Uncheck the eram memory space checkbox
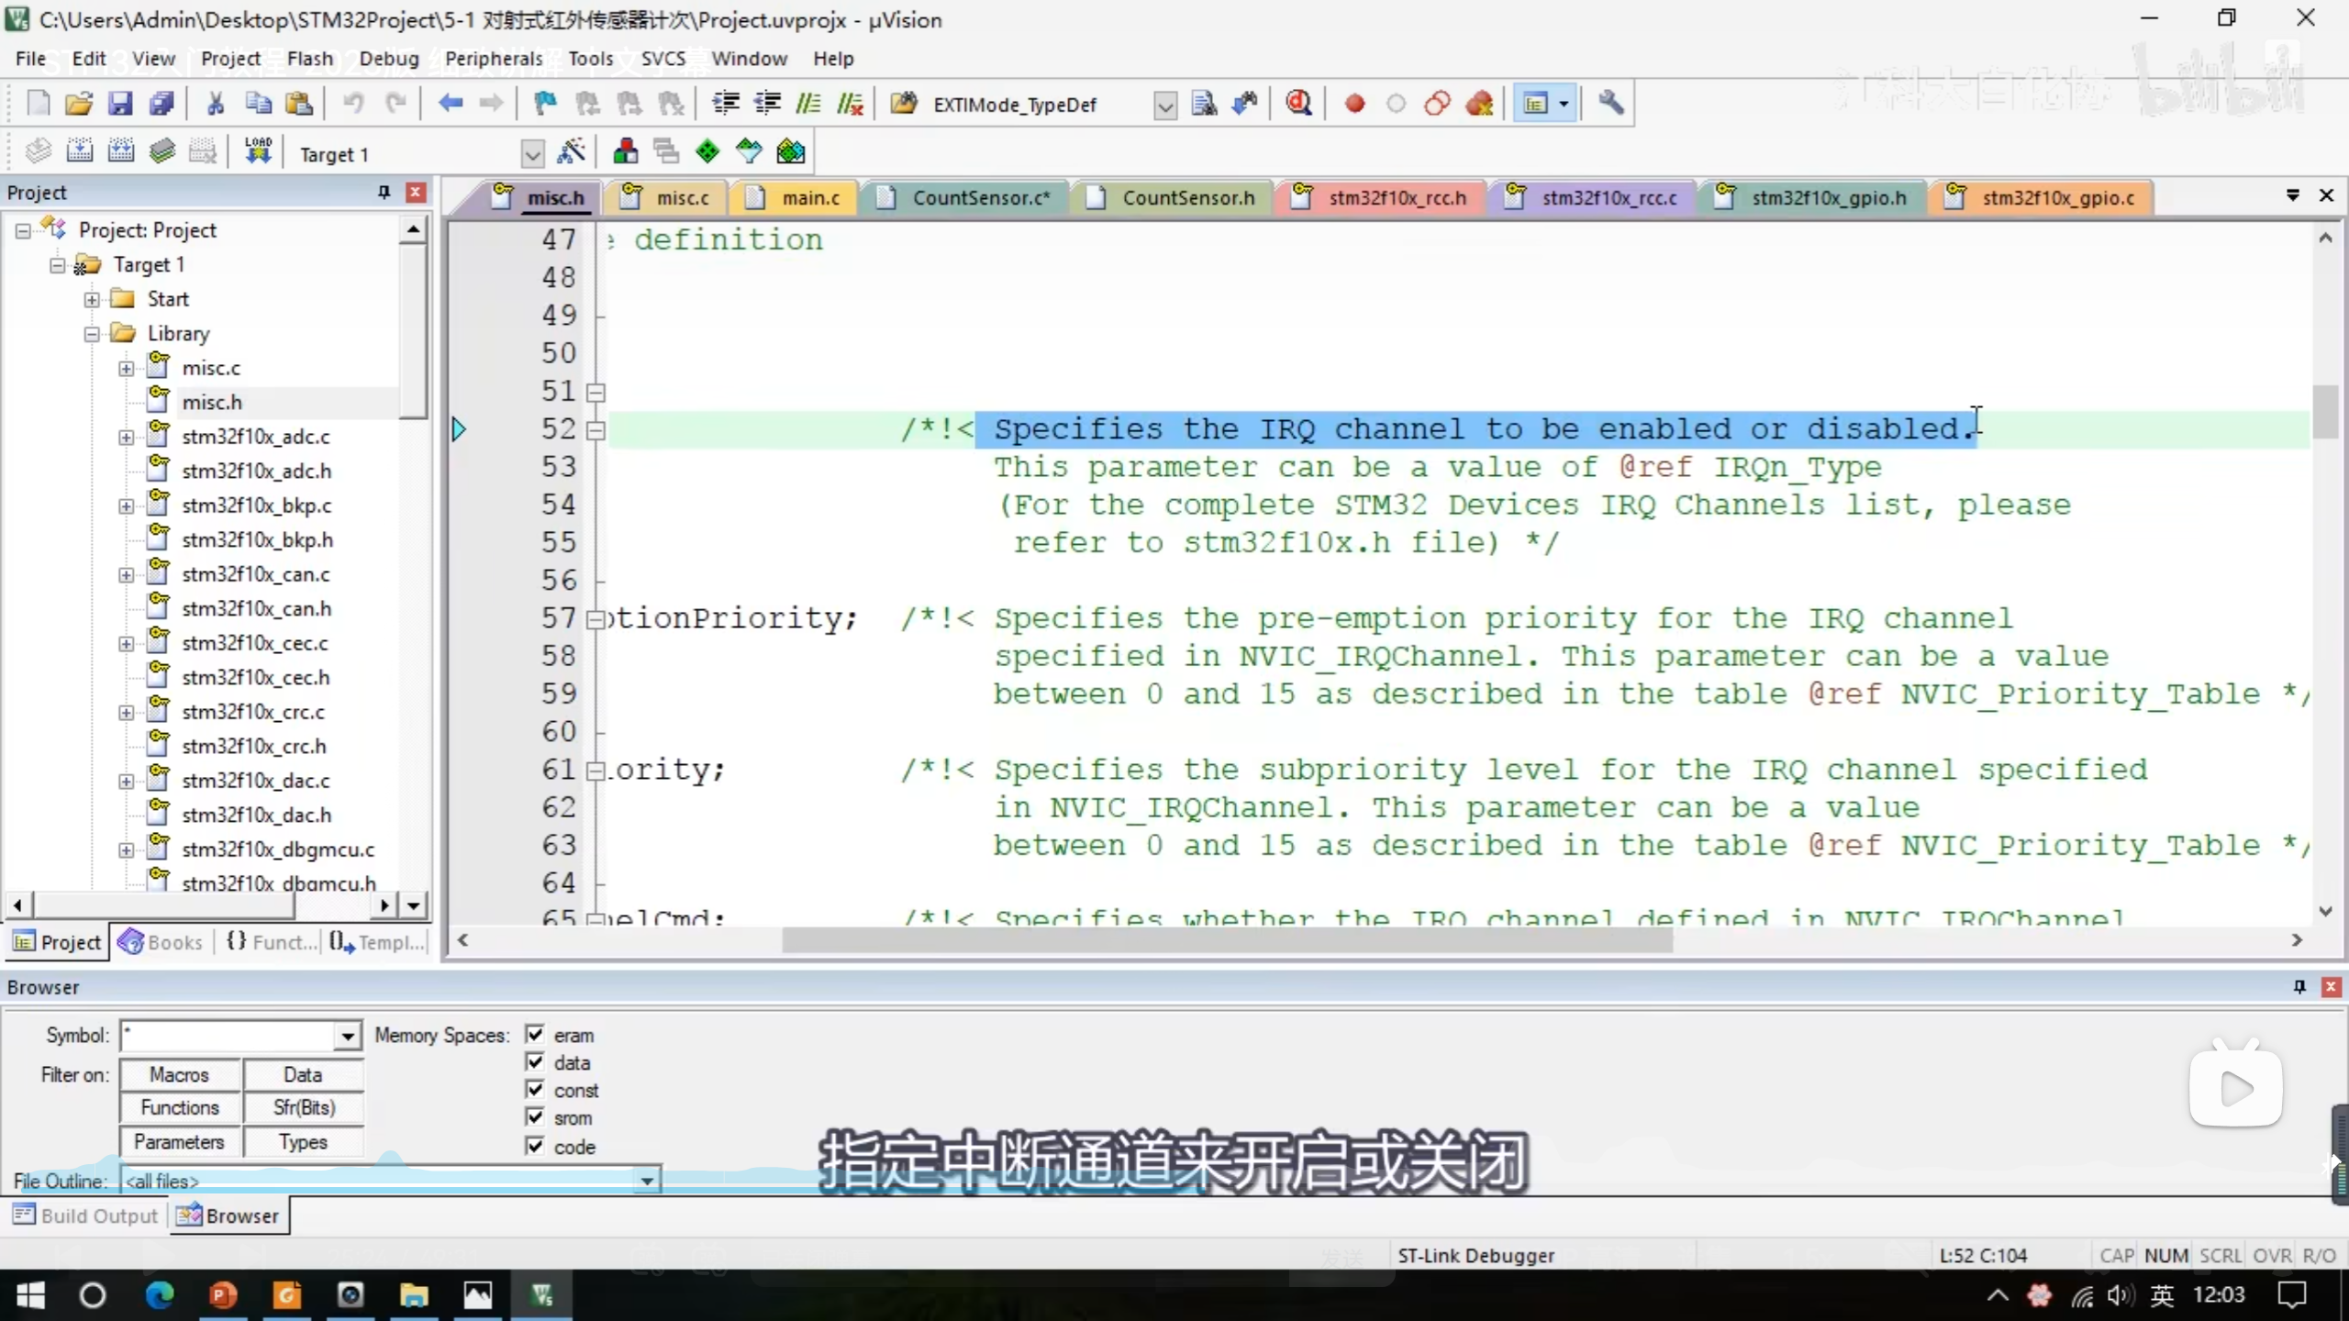 [x=535, y=1035]
